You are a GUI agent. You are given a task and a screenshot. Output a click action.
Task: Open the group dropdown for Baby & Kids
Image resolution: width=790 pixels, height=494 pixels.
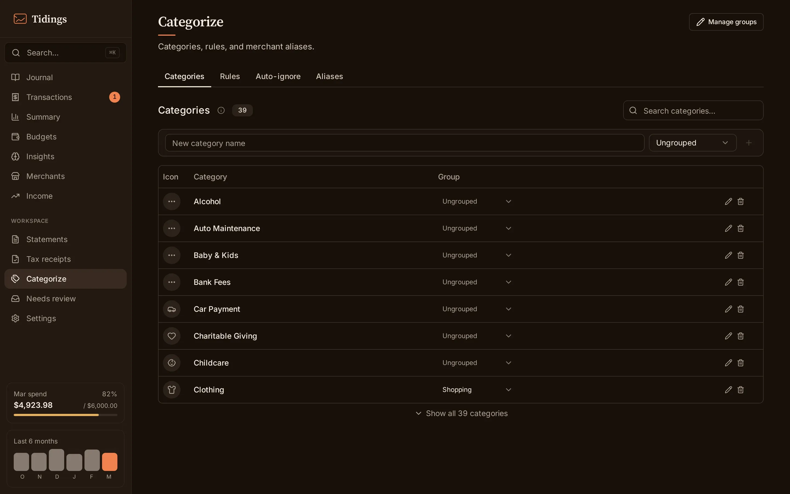tap(477, 255)
